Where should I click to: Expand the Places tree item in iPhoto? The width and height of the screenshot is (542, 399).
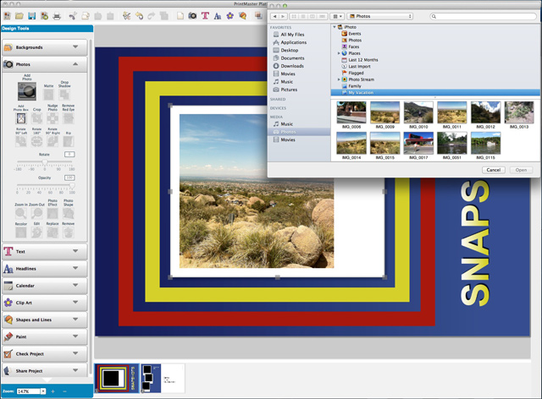coord(340,53)
